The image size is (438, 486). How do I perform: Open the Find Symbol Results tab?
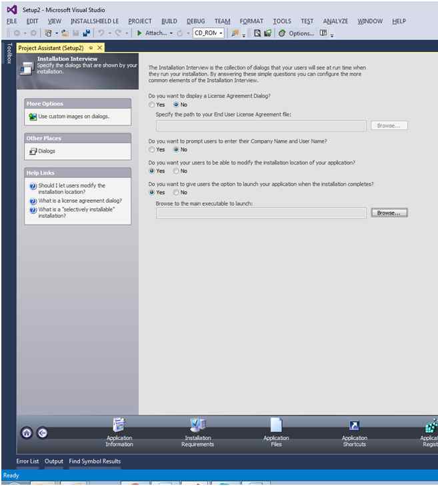pos(95,461)
